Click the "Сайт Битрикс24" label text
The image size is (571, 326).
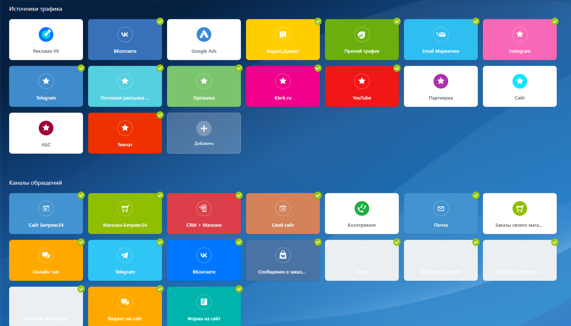(46, 225)
